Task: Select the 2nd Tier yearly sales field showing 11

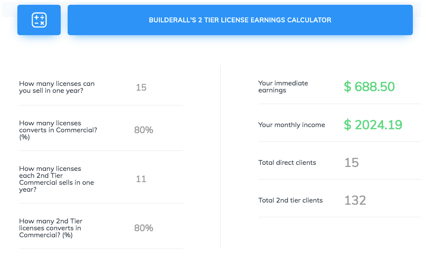Action: pyautogui.click(x=141, y=179)
